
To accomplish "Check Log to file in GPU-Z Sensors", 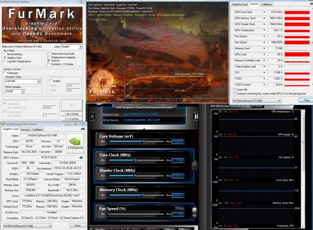I will [x=235, y=90].
